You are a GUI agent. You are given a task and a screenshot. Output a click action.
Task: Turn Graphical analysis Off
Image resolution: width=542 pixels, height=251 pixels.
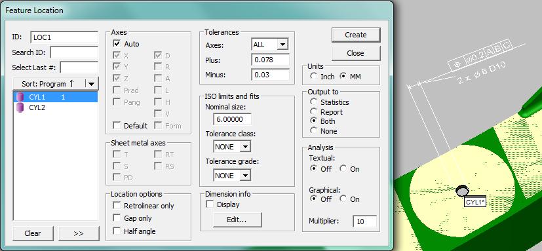[313, 199]
